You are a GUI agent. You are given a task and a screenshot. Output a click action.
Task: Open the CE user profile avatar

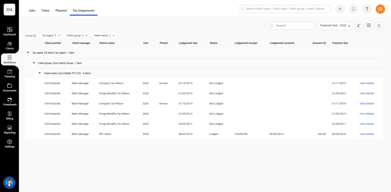tap(380, 9)
